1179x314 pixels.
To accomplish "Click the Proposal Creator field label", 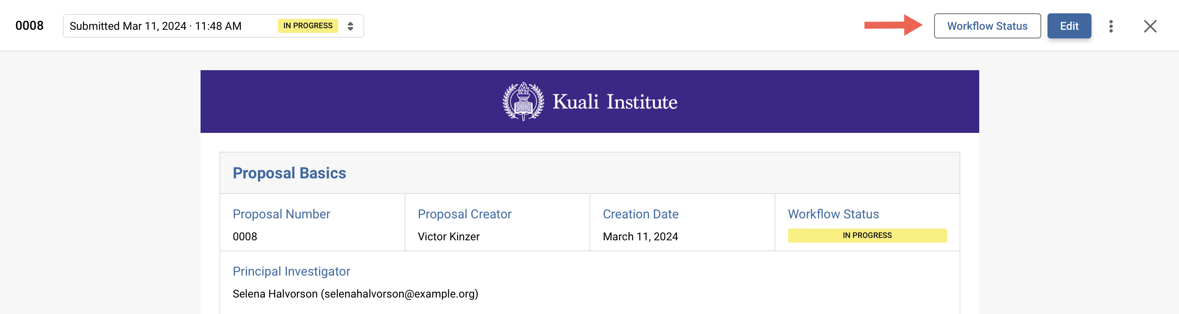I will 464,214.
